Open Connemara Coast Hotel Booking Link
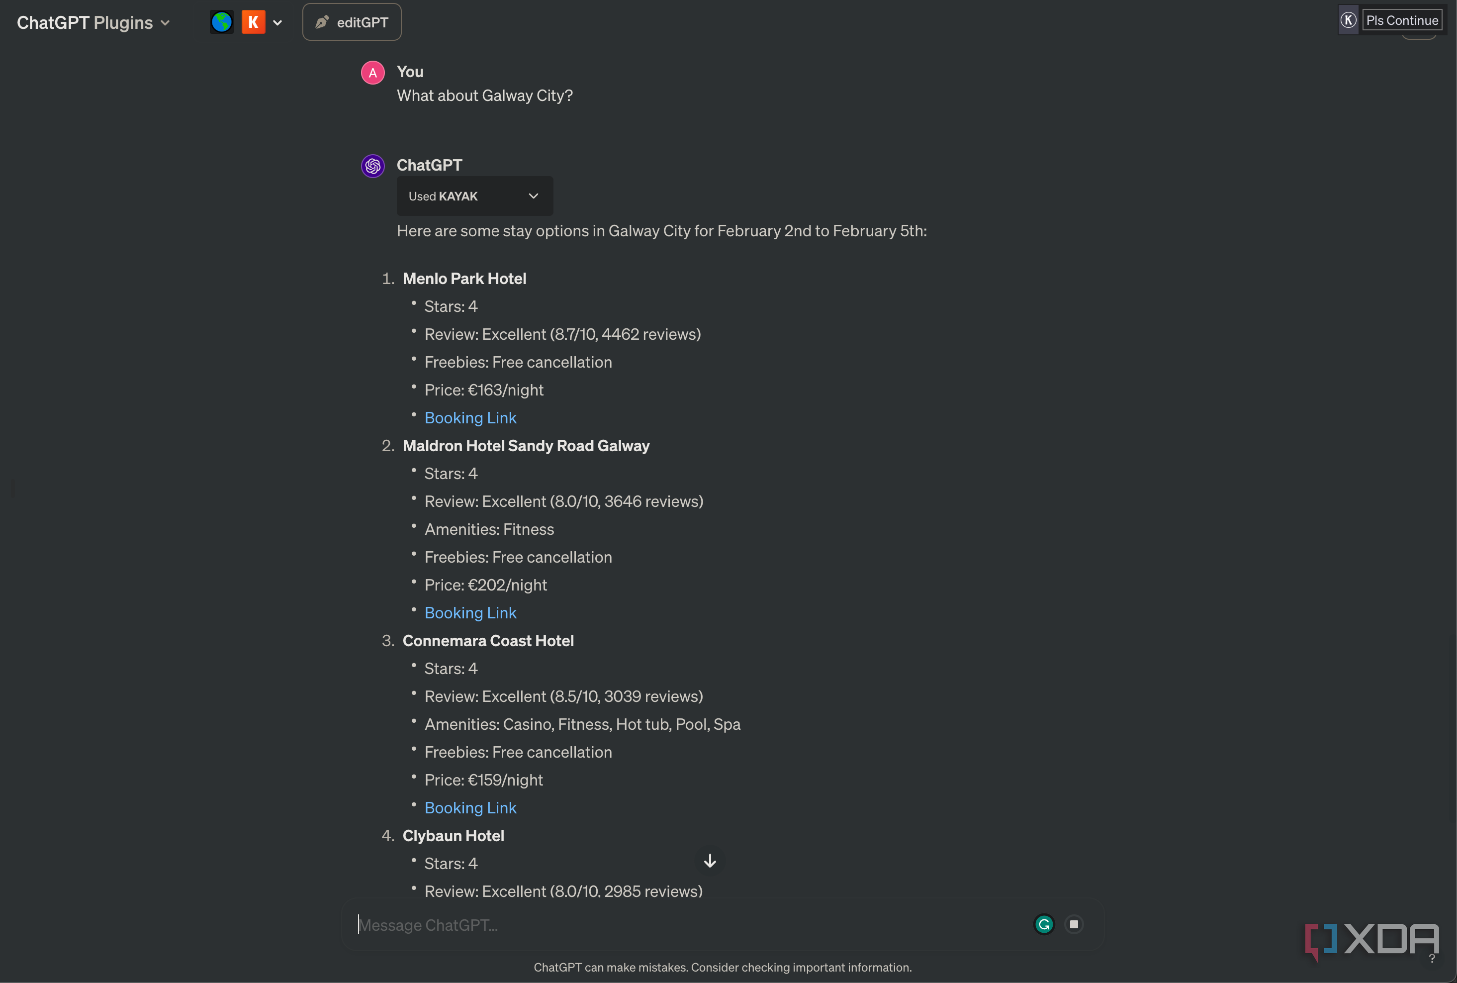The image size is (1457, 983). click(470, 807)
